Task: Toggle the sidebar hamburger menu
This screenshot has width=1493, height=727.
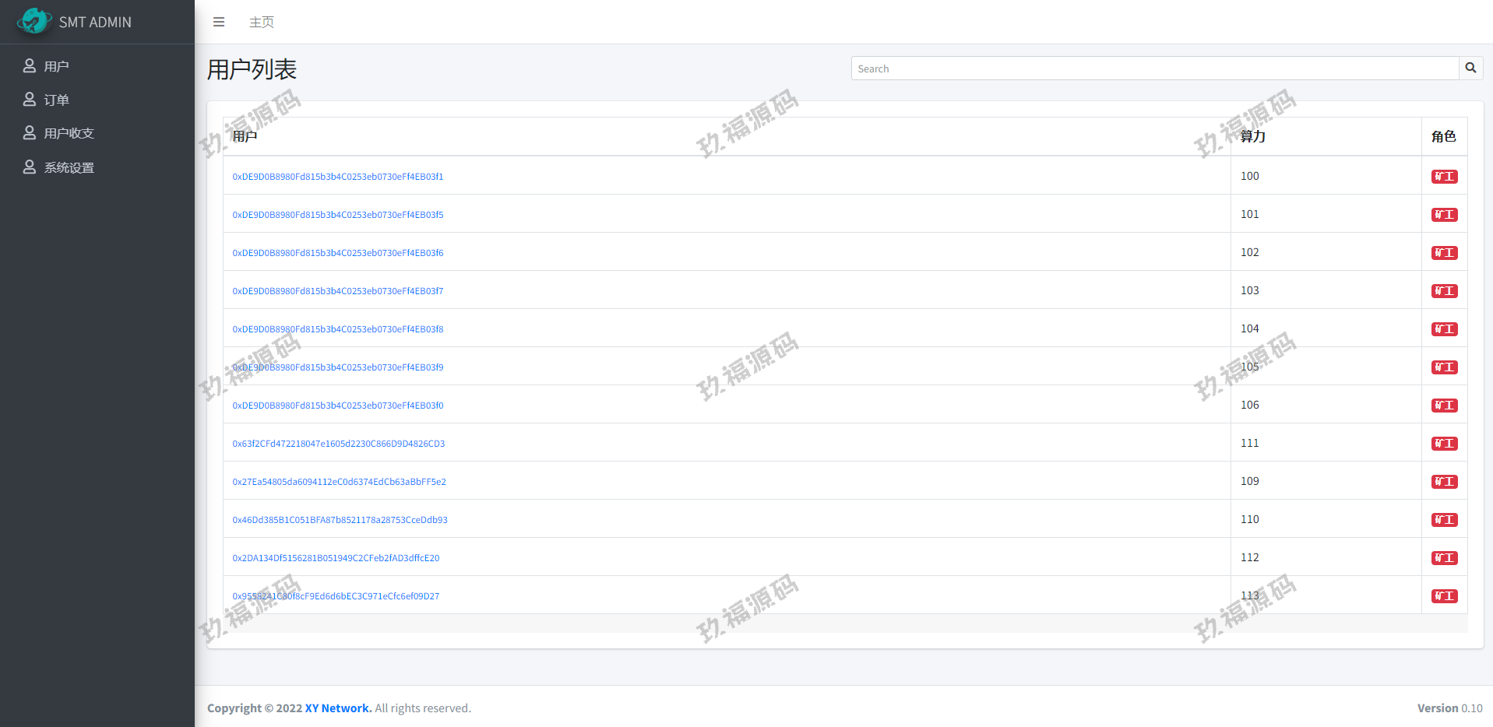Action: [x=219, y=22]
